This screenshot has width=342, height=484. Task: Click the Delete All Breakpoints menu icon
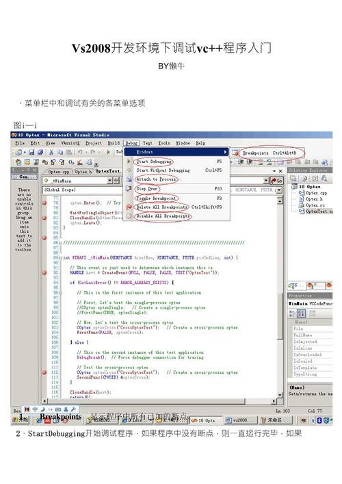coord(129,207)
